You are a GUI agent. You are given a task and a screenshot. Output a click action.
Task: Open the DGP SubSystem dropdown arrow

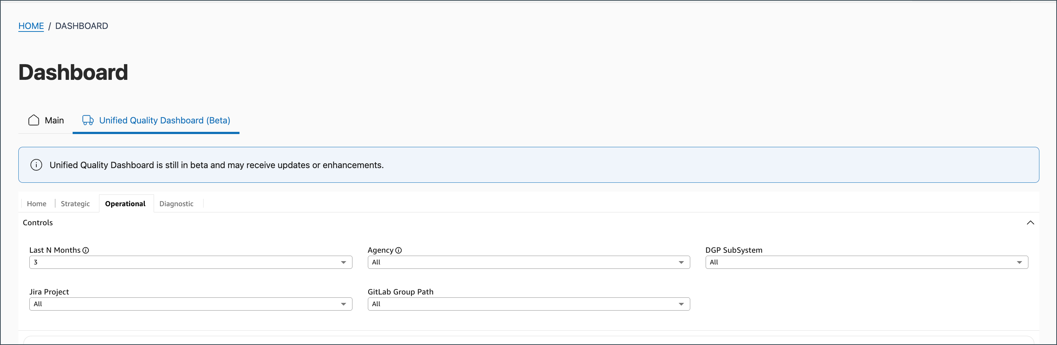[1019, 262]
